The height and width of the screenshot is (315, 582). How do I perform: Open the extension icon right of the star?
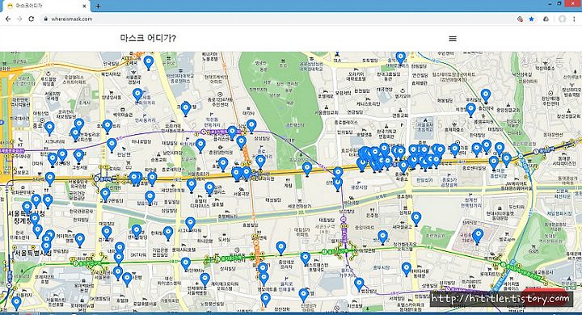click(546, 19)
